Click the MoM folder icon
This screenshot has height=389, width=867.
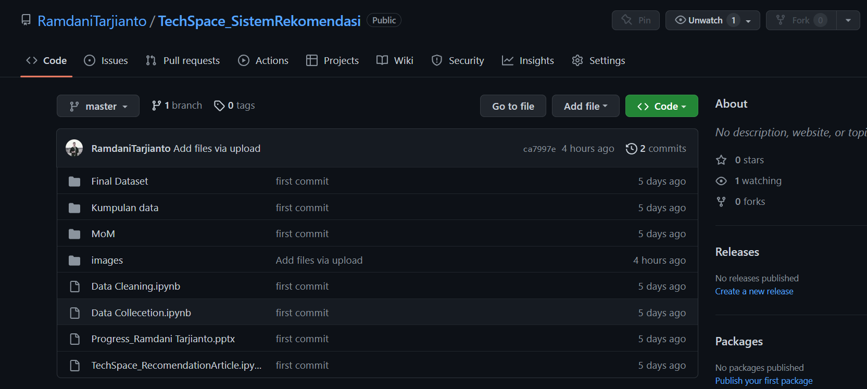(x=74, y=234)
